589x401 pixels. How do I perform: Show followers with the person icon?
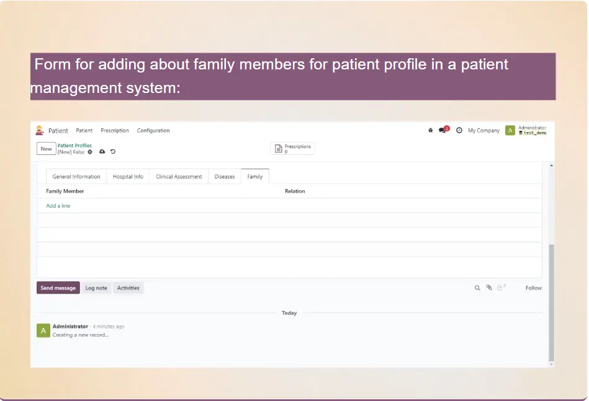[x=500, y=288]
